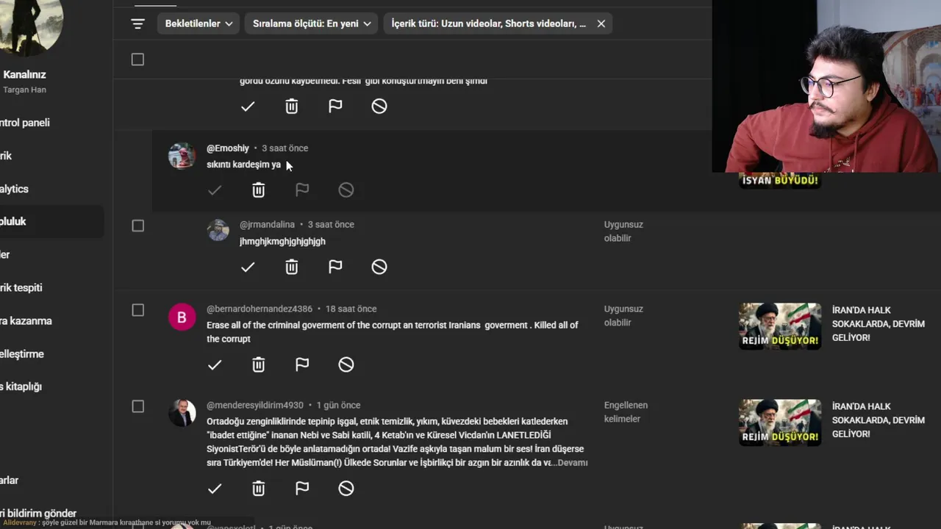941x529 pixels.
Task: Open the @bernardohernandez4386 username link
Action: pyautogui.click(x=260, y=309)
